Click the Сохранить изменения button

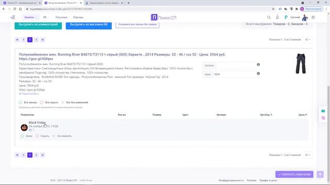[x=294, y=174]
